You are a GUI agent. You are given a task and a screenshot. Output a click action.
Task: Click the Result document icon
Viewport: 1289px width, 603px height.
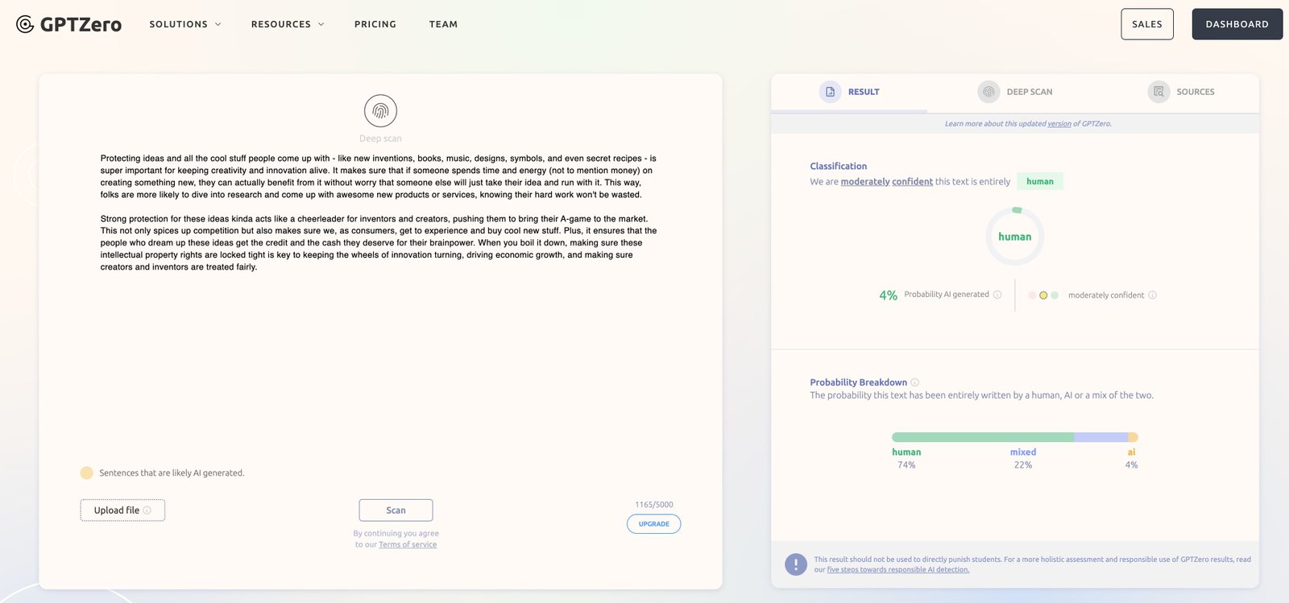click(x=830, y=92)
